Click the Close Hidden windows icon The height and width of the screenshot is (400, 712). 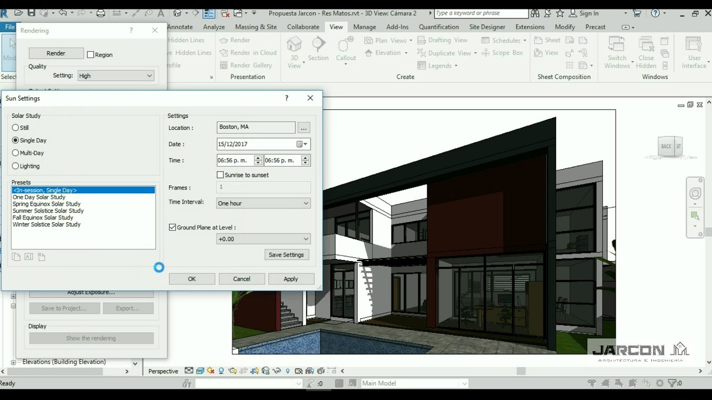[x=646, y=44]
